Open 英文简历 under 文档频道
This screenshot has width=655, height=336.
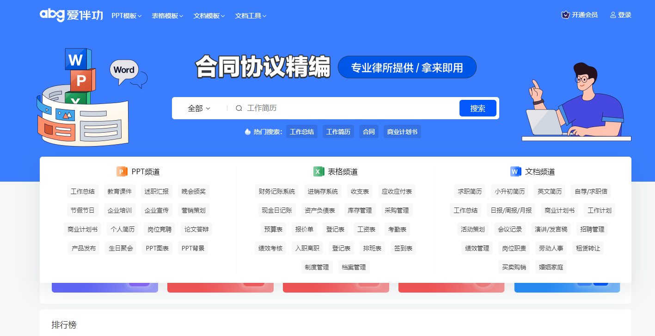pos(549,191)
